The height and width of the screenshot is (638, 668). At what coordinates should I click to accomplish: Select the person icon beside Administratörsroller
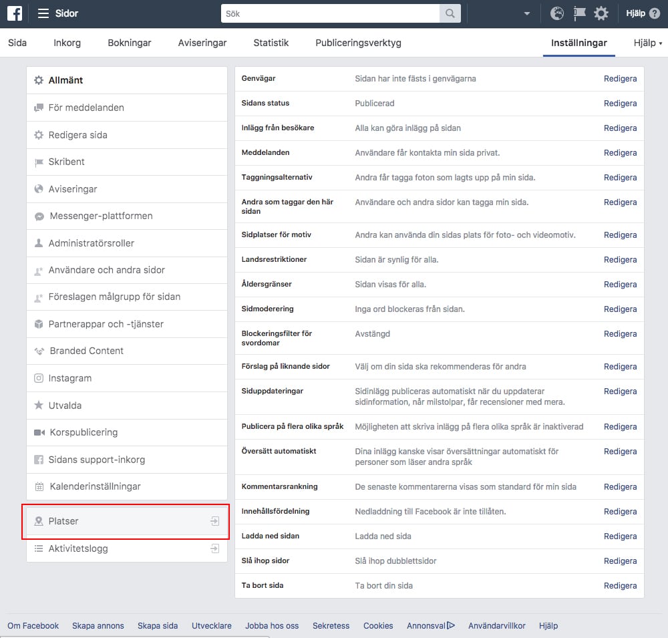click(x=39, y=243)
